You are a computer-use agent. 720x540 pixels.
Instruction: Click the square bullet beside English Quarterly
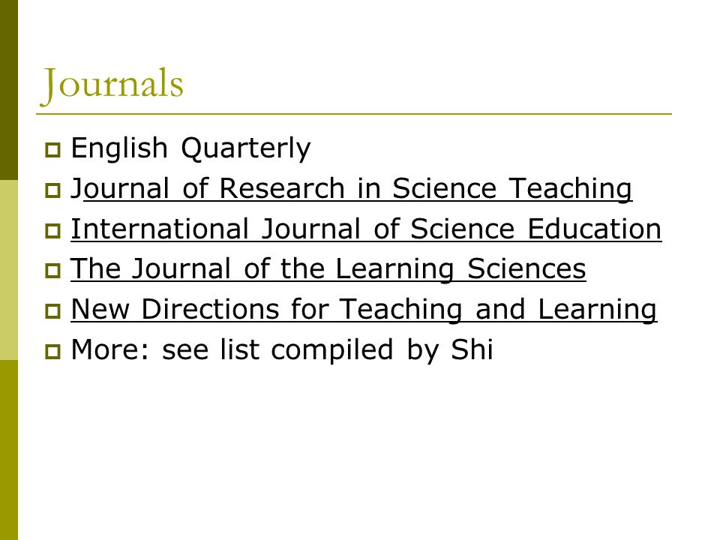(x=52, y=150)
